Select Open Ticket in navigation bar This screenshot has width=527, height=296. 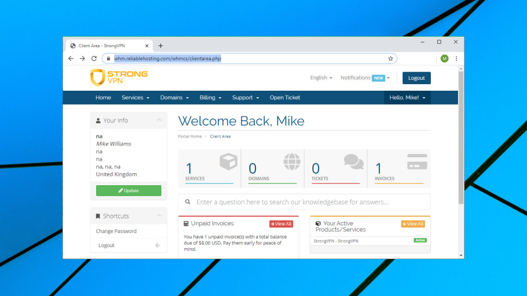[x=285, y=97]
